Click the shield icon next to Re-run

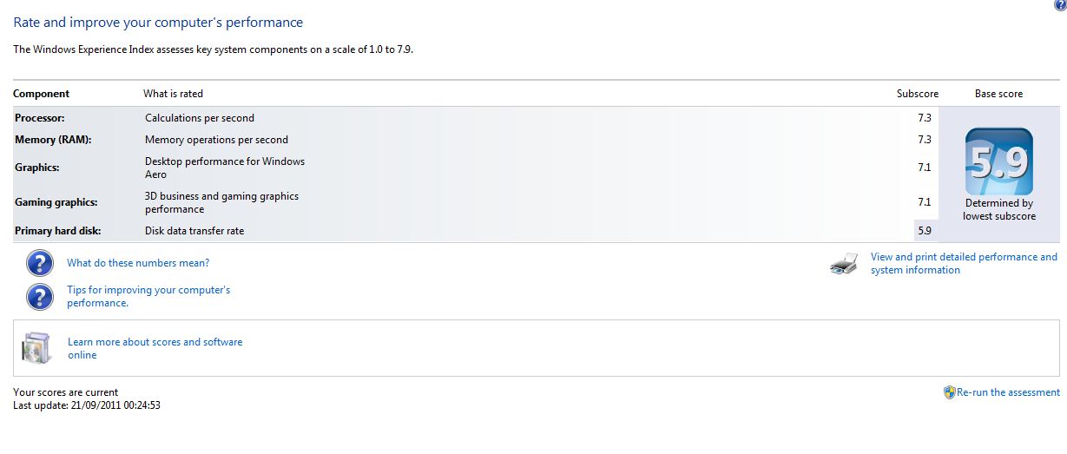coord(949,392)
